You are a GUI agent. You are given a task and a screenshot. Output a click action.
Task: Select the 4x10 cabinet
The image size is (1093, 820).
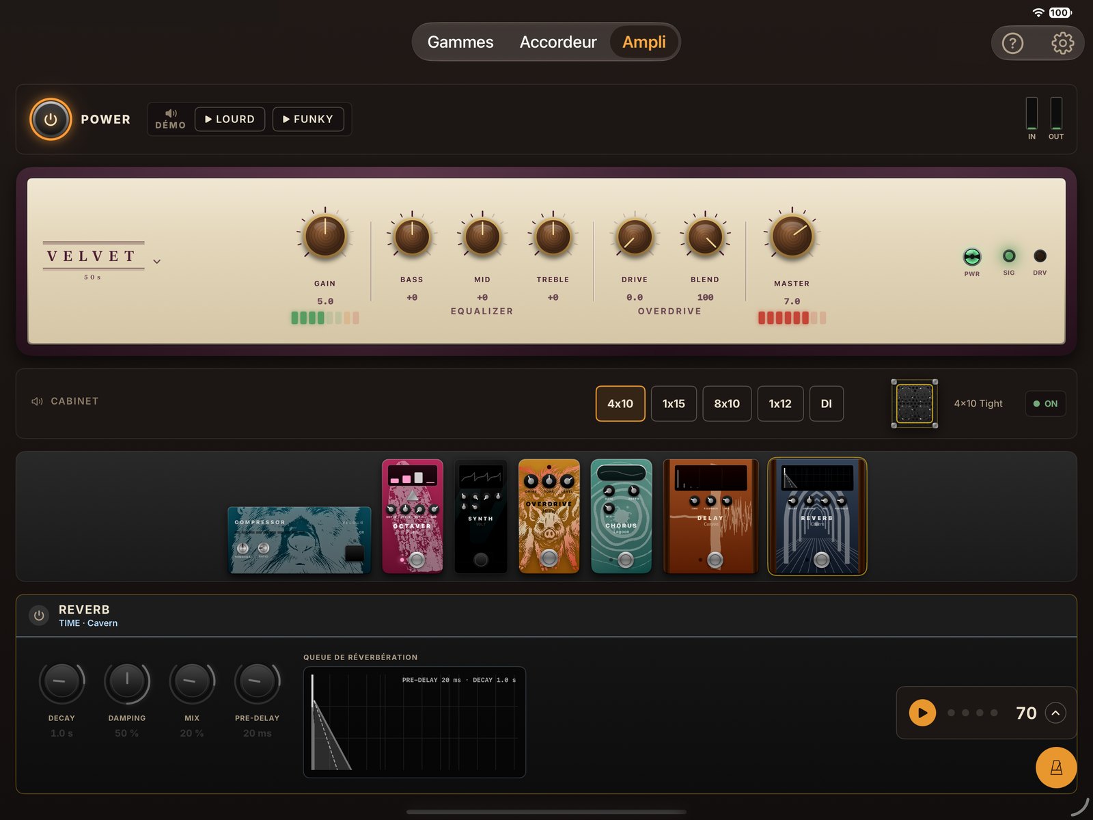tap(620, 404)
